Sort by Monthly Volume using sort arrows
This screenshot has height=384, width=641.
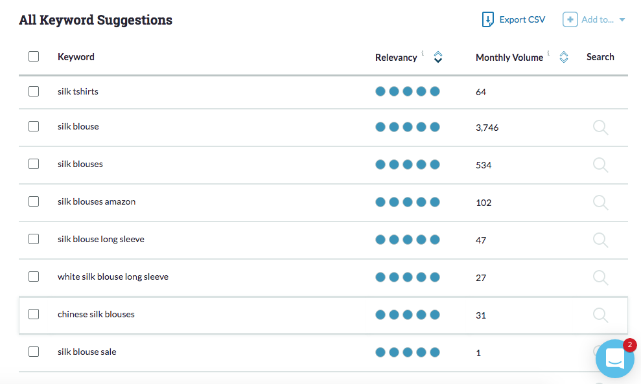pos(564,57)
